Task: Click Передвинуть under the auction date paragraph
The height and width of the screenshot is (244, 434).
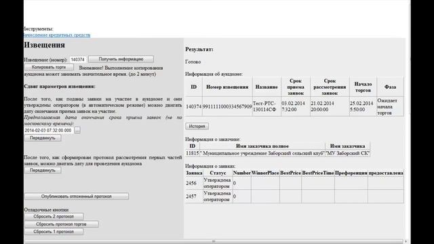Action: (43, 170)
